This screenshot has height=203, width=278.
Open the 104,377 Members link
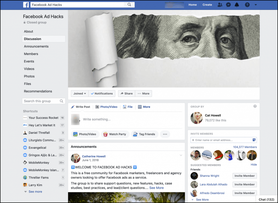click(x=245, y=147)
